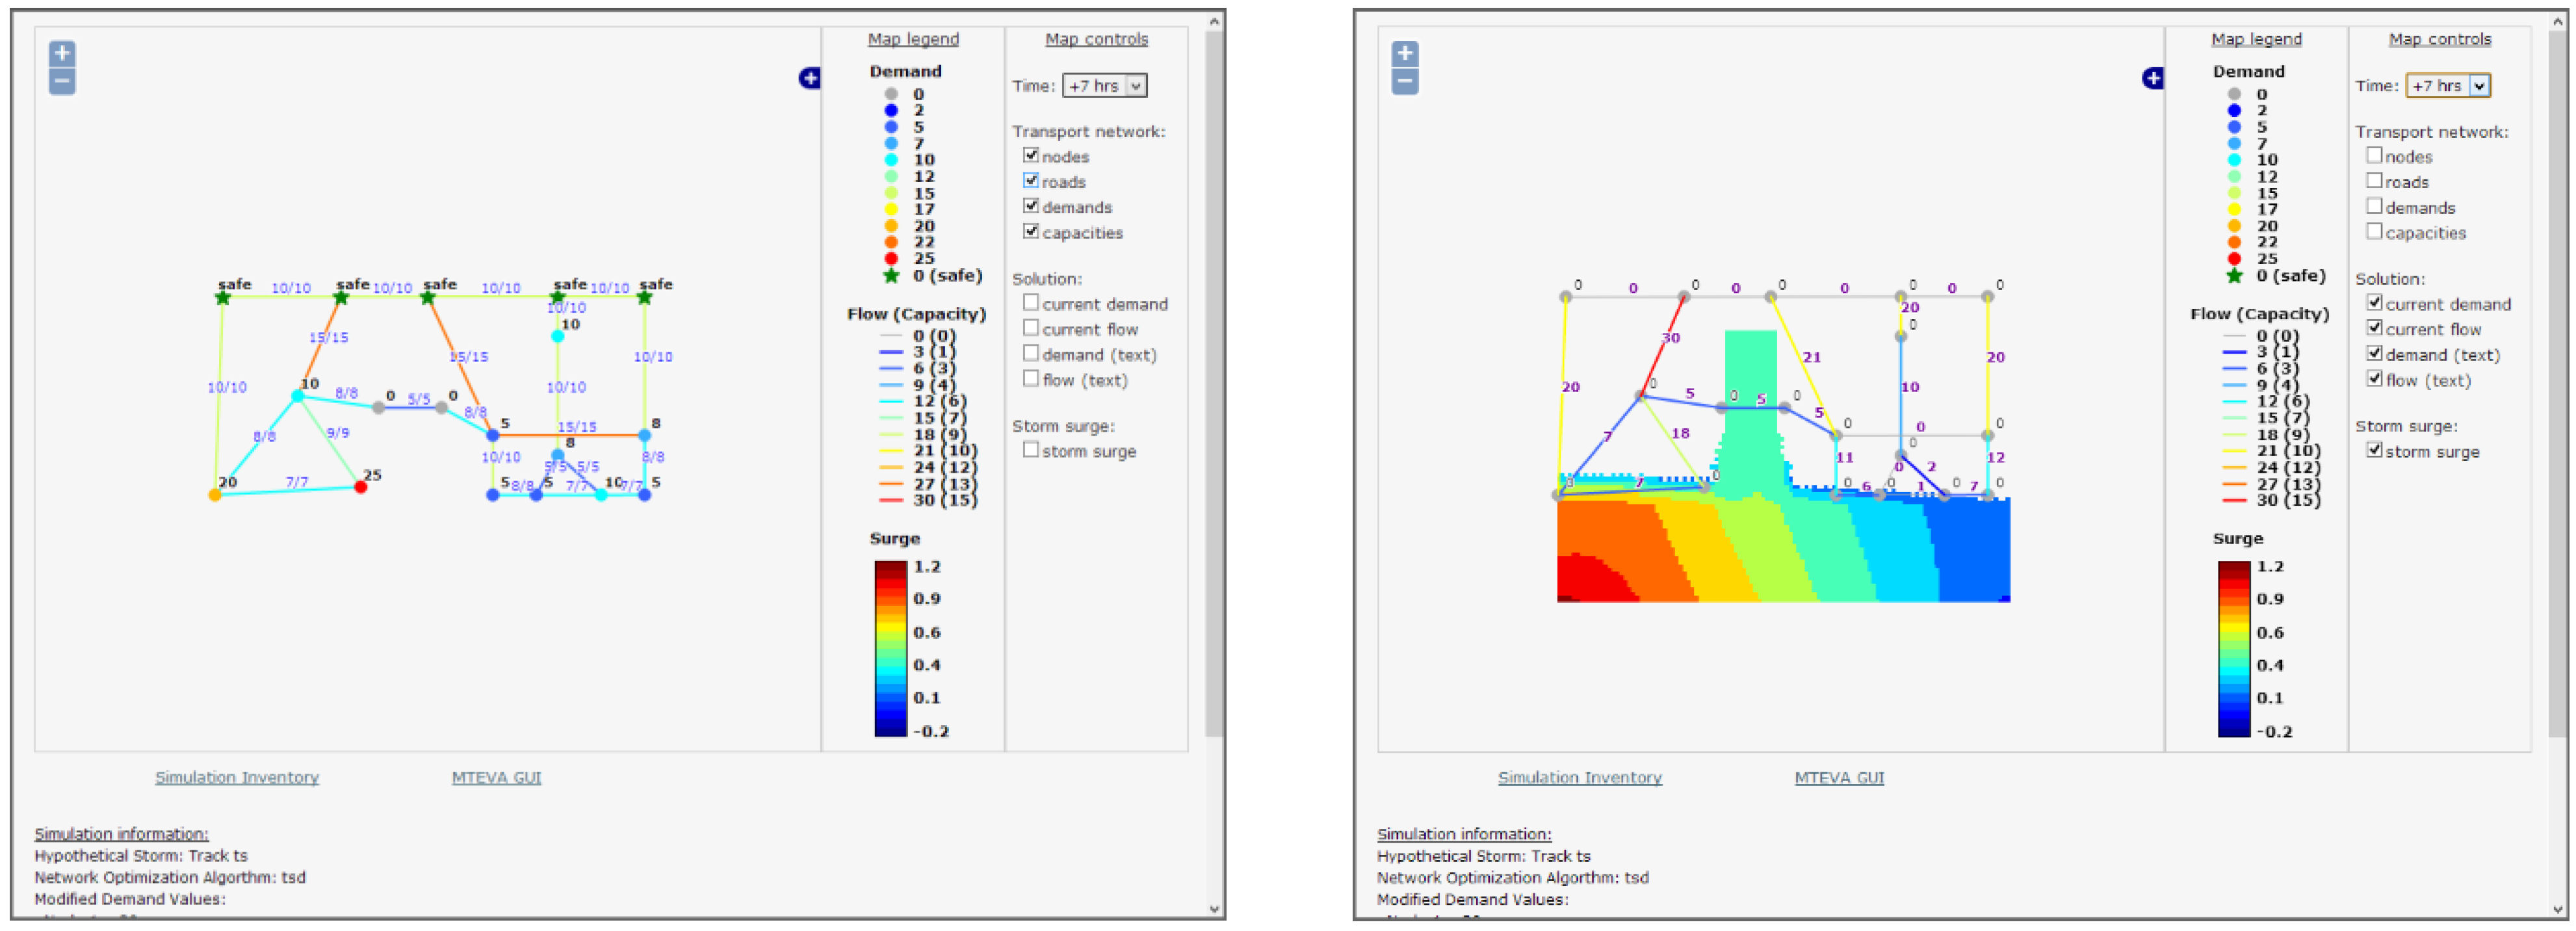Click orange demand node labeled 20
This screenshot has width=2576, height=931.
tap(214, 495)
